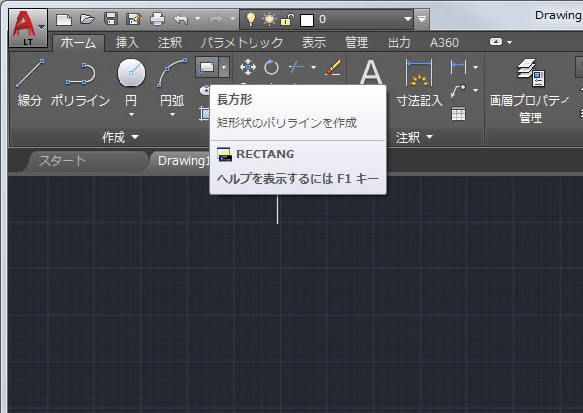
Task: Expand the layer 0 dropdown list
Action: coord(407,19)
